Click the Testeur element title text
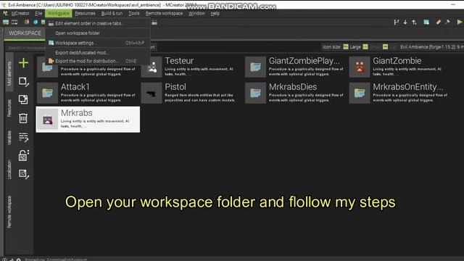Image resolution: width=464 pixels, height=261 pixels. pos(179,61)
